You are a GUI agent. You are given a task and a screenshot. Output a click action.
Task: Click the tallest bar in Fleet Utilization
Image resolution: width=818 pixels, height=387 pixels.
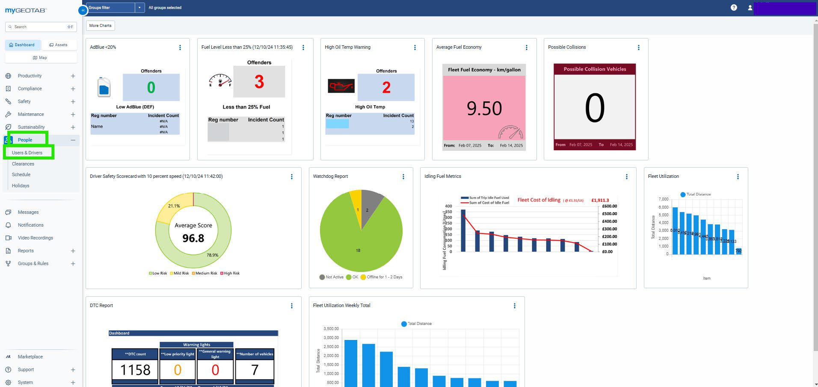coord(675,231)
